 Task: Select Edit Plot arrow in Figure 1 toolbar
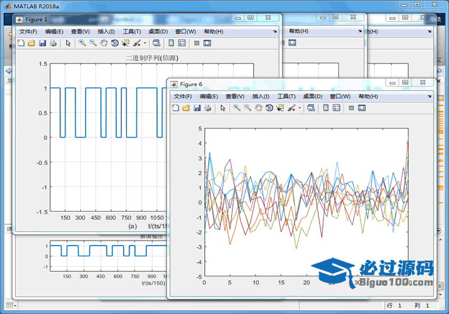click(68, 43)
